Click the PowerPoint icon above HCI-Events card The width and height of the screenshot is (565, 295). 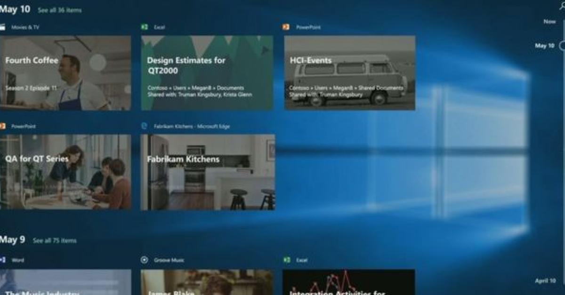(286, 27)
